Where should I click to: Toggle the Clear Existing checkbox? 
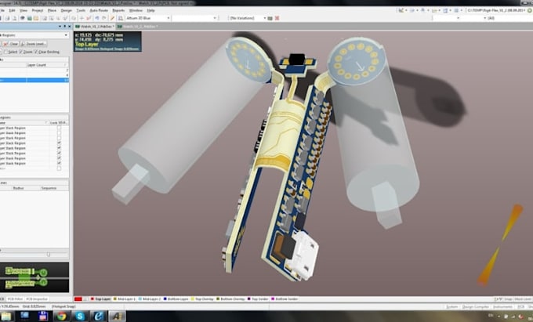(36, 52)
